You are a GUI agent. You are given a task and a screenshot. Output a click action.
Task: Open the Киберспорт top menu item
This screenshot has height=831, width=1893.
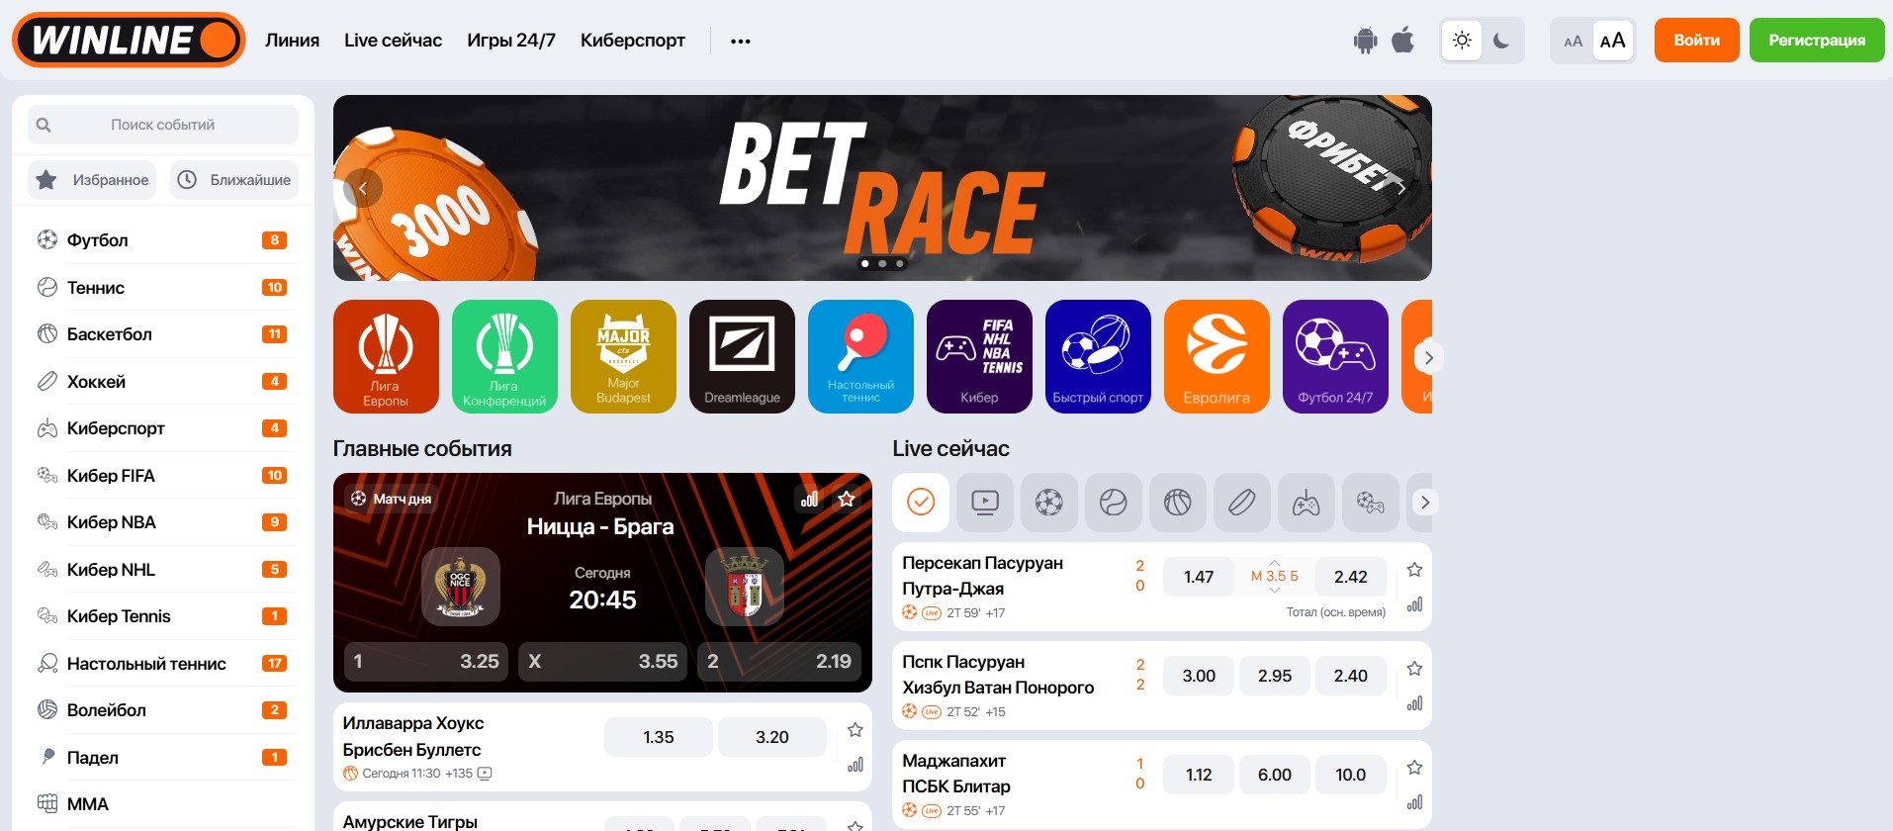click(633, 41)
